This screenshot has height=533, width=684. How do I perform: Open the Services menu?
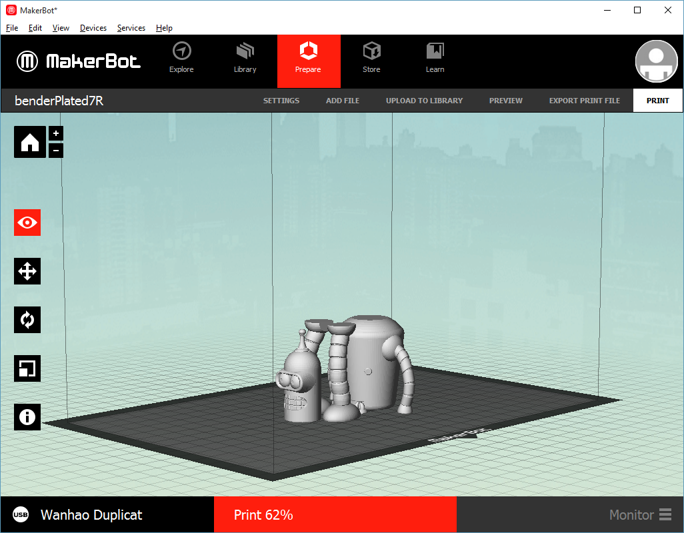coord(131,28)
